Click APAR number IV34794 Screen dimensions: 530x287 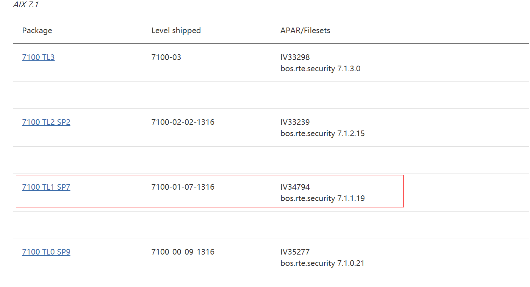[295, 187]
